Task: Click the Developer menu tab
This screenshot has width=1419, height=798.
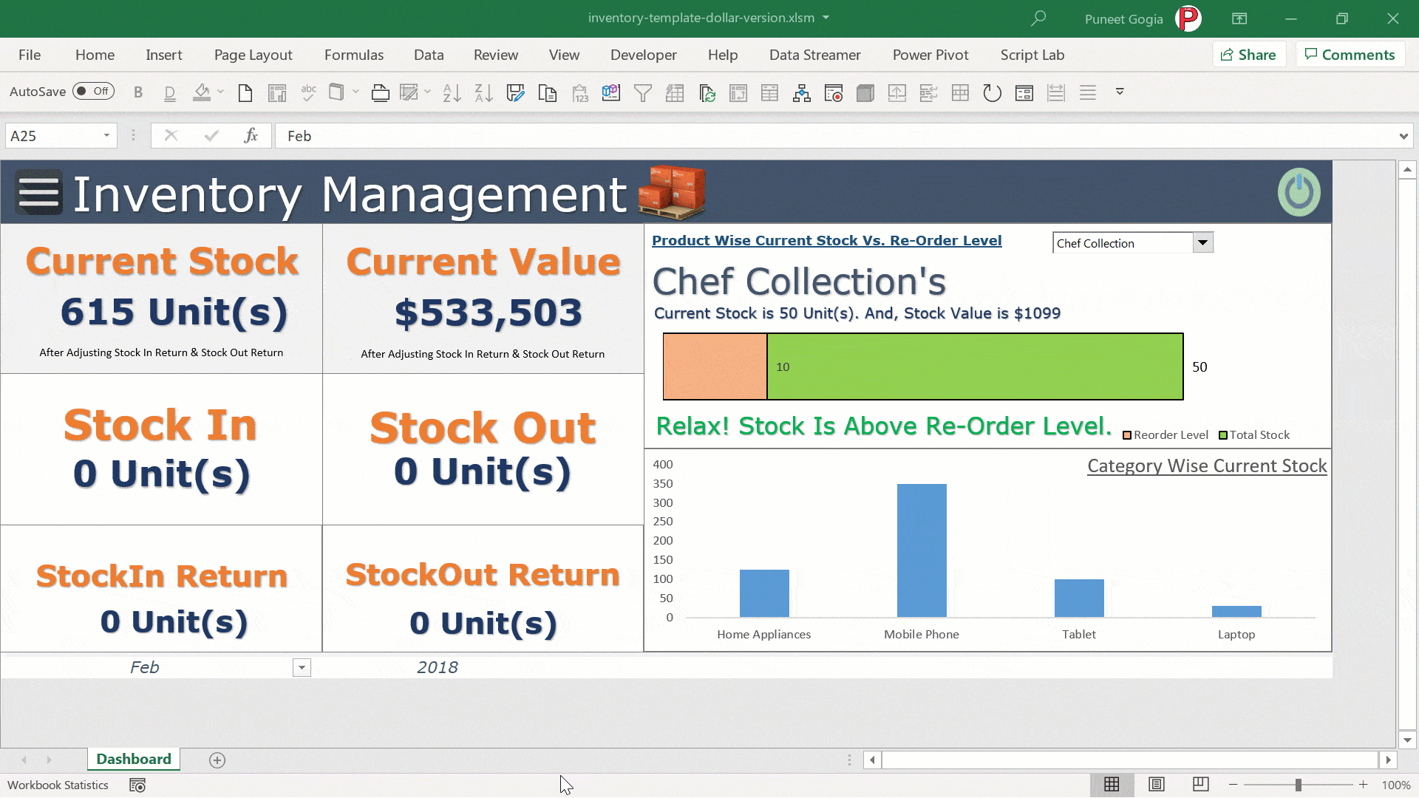Action: [x=643, y=55]
